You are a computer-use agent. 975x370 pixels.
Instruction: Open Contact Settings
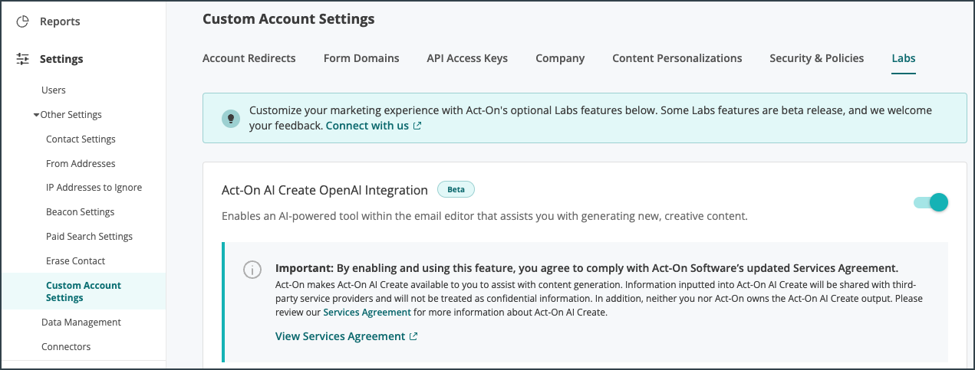tap(81, 139)
